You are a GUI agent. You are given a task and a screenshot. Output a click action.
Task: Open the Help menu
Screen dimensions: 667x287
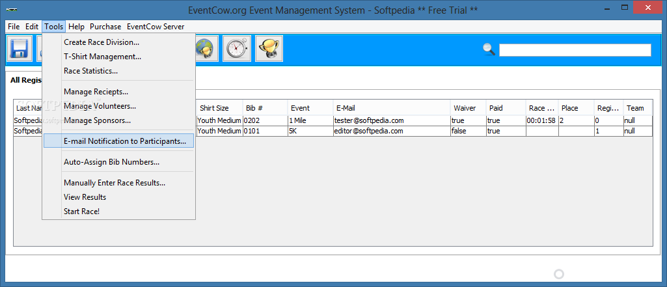(x=76, y=27)
